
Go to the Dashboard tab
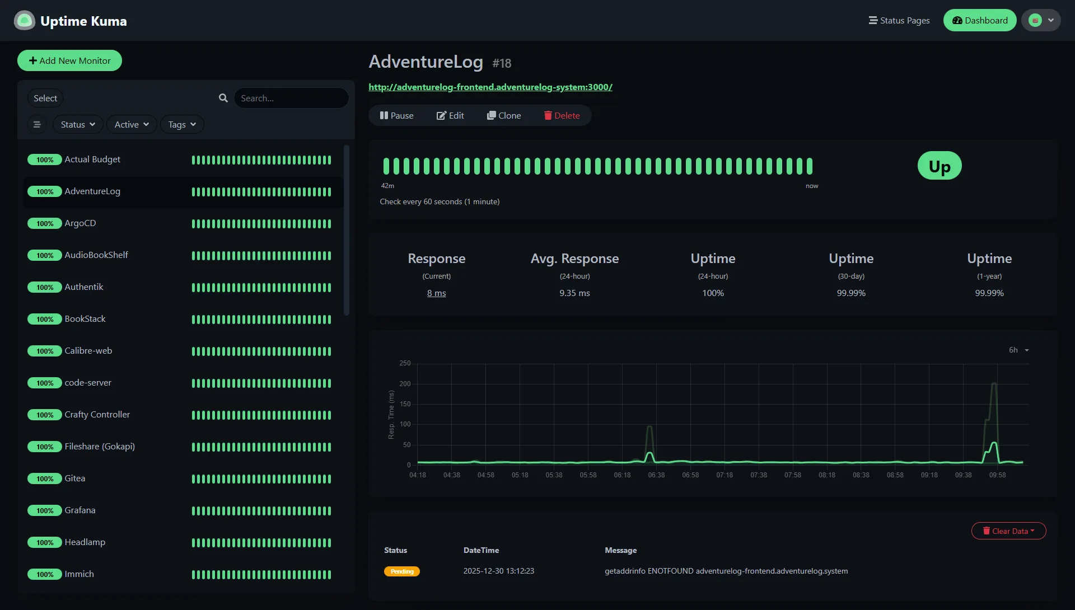tap(980, 21)
